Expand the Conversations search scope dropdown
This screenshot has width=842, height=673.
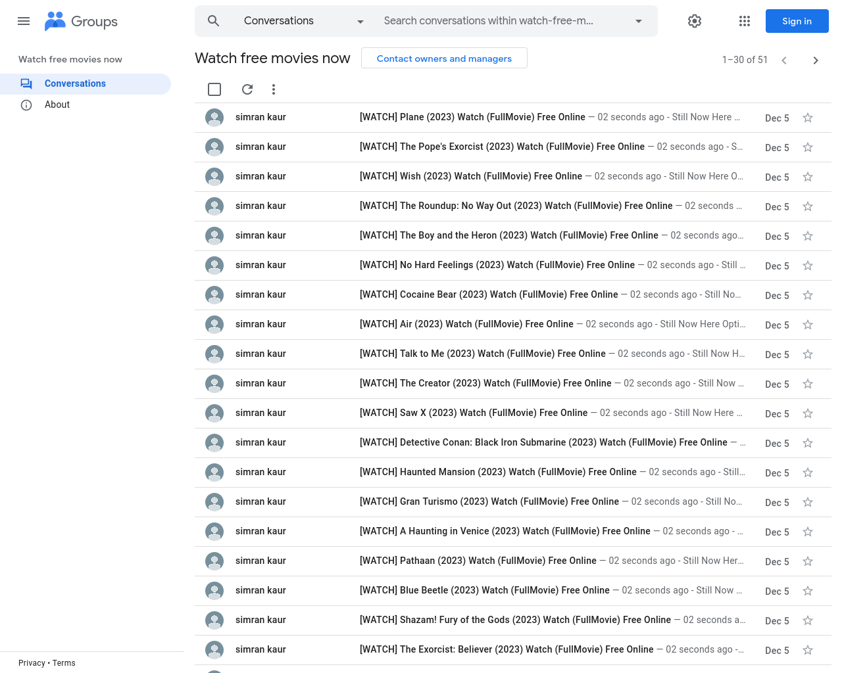pyautogui.click(x=360, y=22)
